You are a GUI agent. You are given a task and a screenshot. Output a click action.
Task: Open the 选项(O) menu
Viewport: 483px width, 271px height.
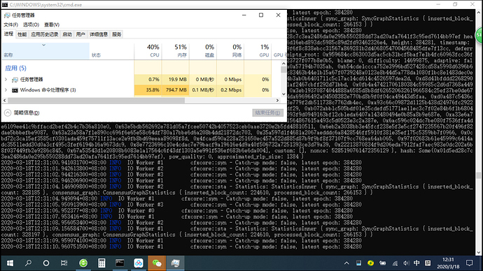[31, 24]
